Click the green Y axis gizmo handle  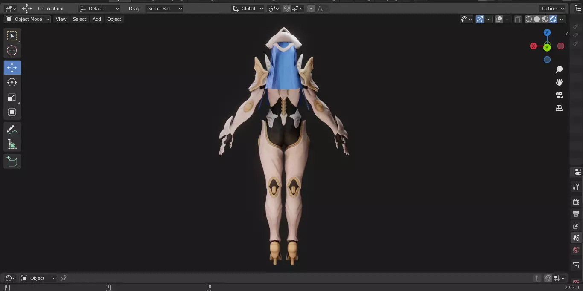tap(547, 48)
